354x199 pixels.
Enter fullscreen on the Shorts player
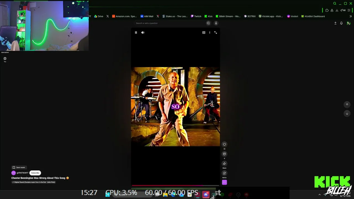216,33
